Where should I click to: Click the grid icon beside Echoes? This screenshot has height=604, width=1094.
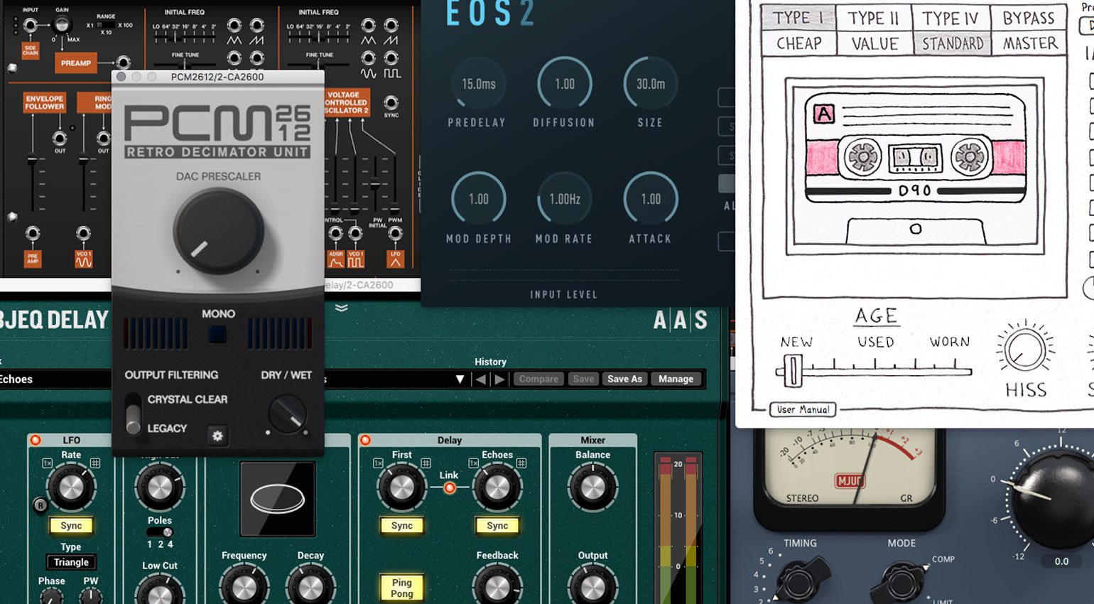click(x=521, y=463)
